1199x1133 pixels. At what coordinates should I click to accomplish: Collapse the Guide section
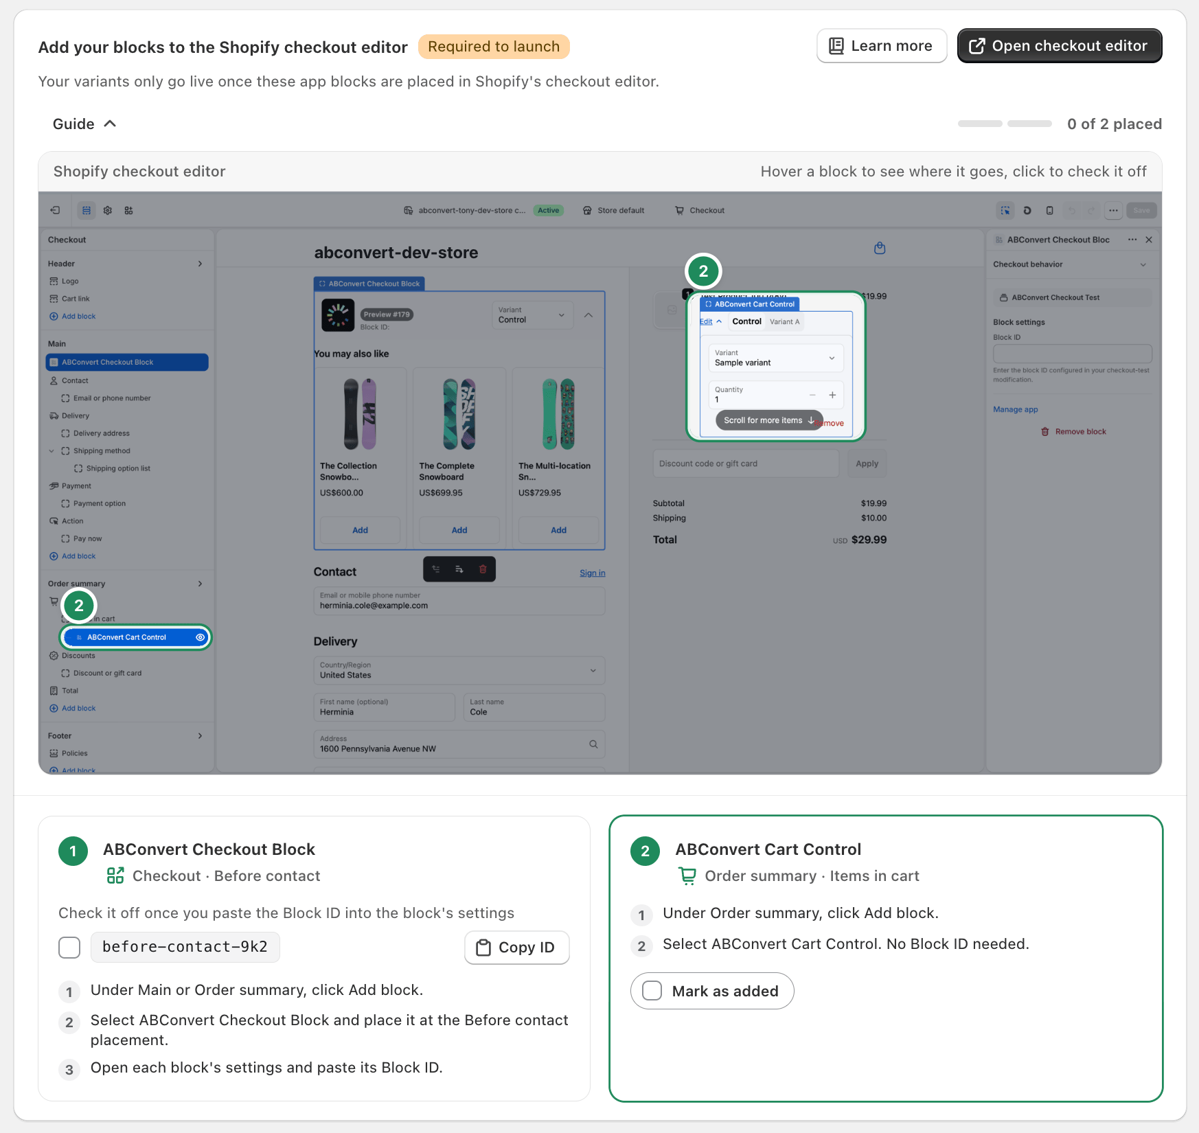84,124
